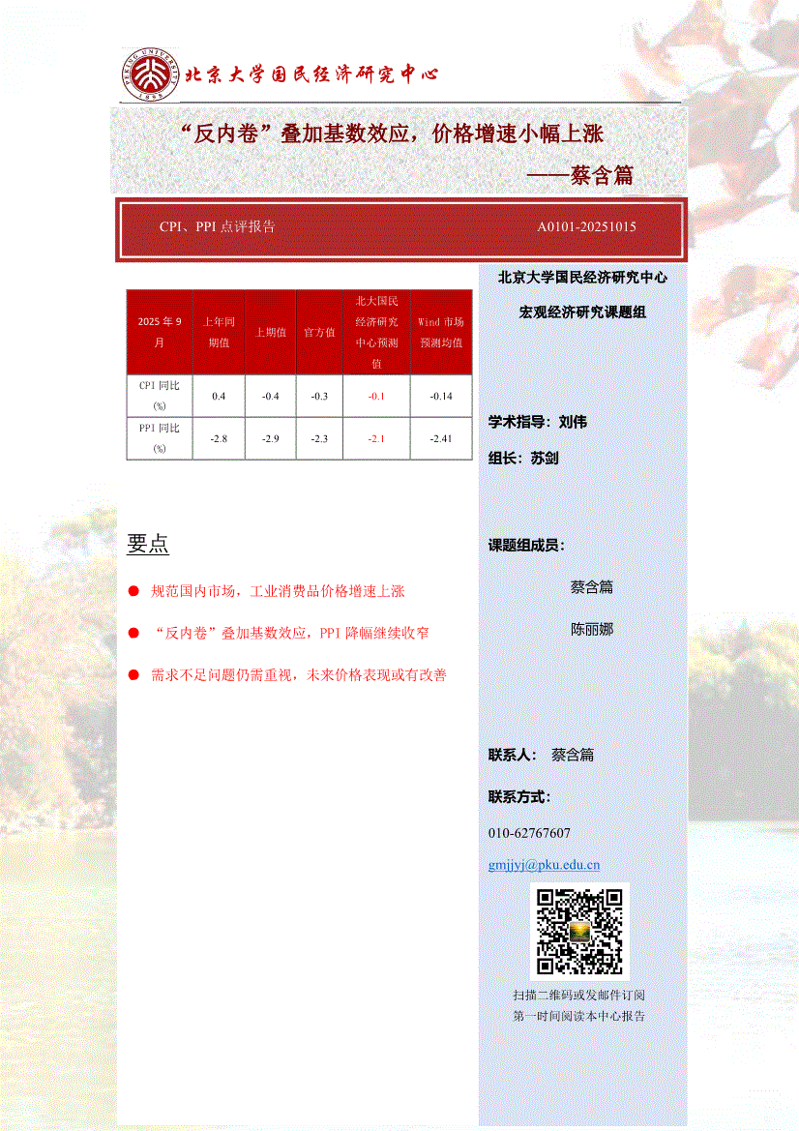Viewport: 799px width, 1131px height.
Task: Click the 要点 underlined heading
Action: point(148,544)
